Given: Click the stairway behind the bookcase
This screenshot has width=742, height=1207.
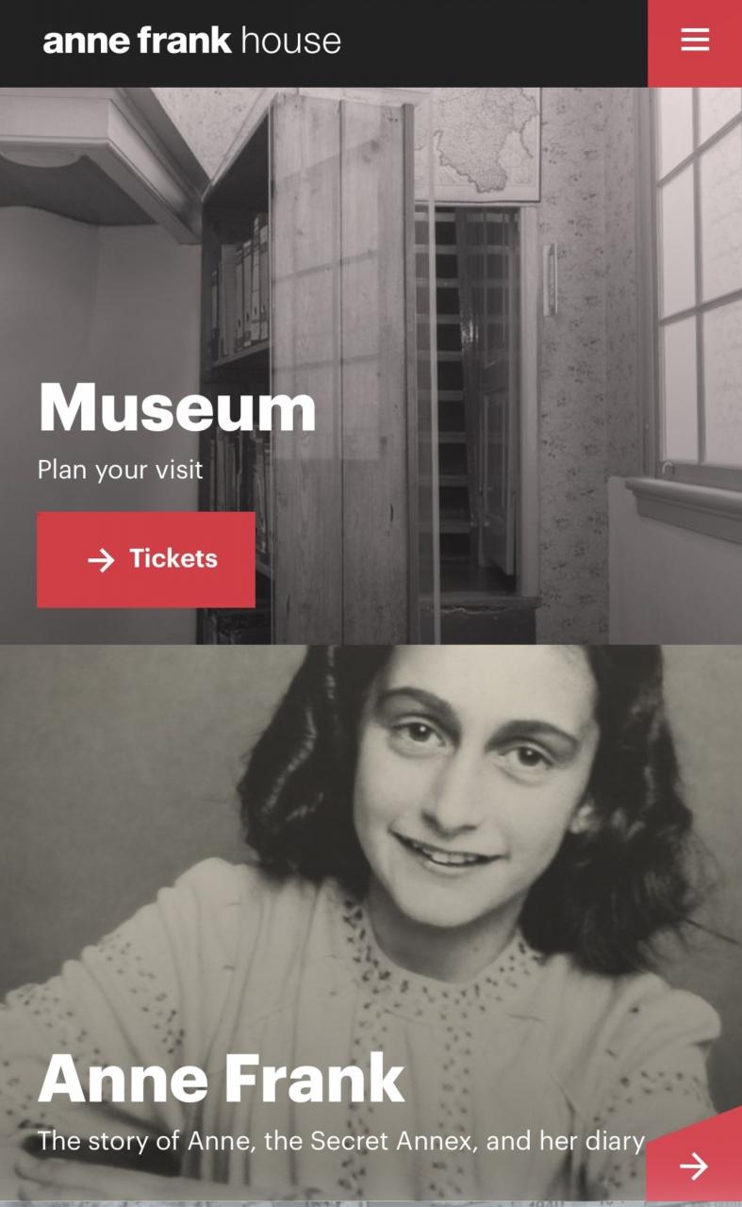Looking at the screenshot, I should (469, 396).
